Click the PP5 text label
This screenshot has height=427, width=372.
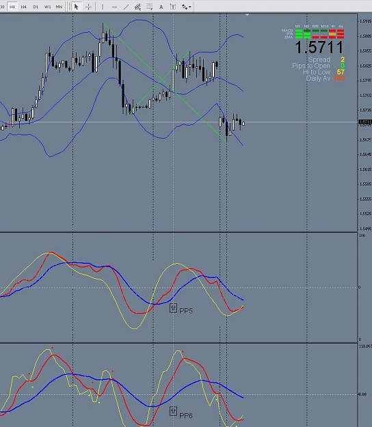pos(186,310)
